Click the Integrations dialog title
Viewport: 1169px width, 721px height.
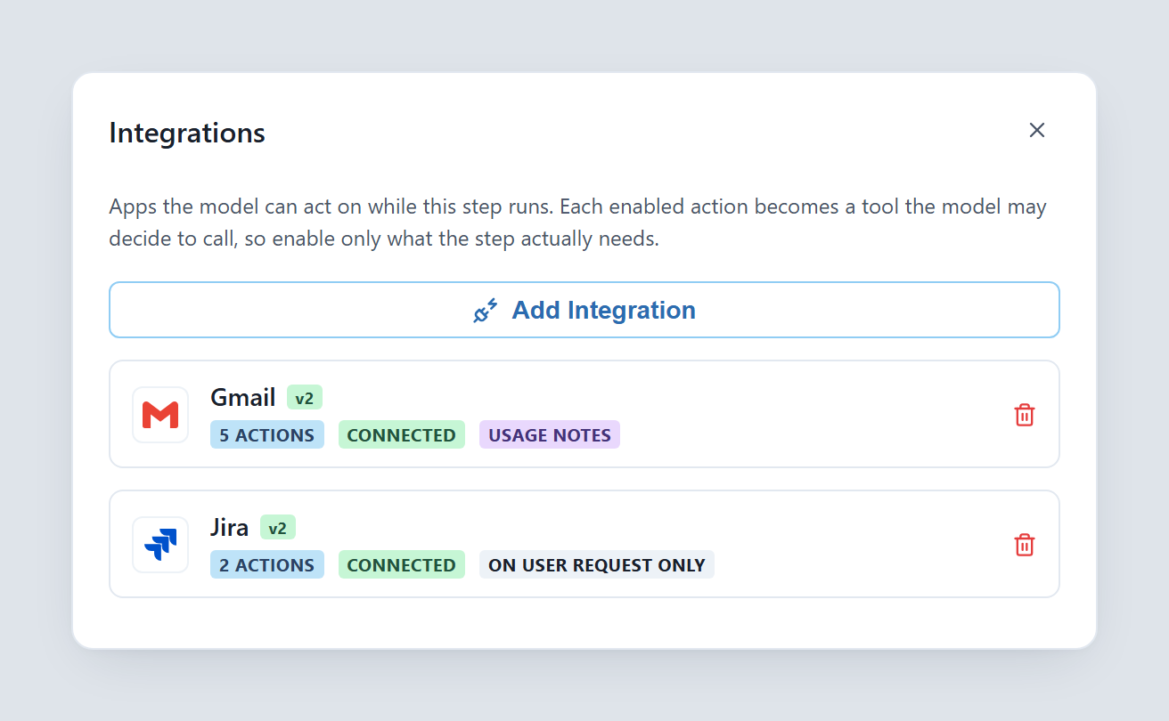click(187, 133)
